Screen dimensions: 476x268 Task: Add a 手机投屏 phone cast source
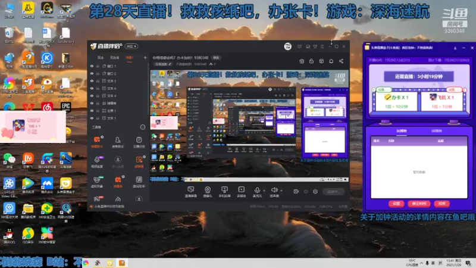pyautogui.click(x=224, y=192)
